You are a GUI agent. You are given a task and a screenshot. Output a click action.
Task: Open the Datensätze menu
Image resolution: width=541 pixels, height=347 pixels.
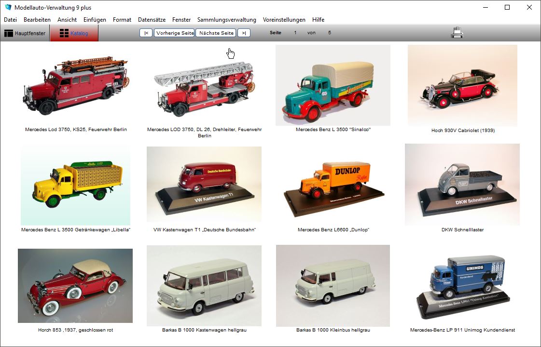[152, 20]
